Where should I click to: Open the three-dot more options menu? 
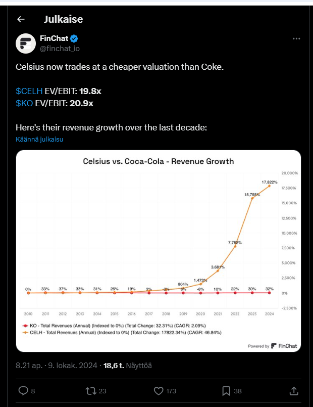pos(297,39)
